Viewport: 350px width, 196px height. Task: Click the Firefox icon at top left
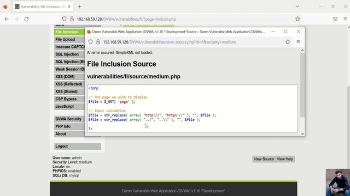pyautogui.click(x=5, y=7)
